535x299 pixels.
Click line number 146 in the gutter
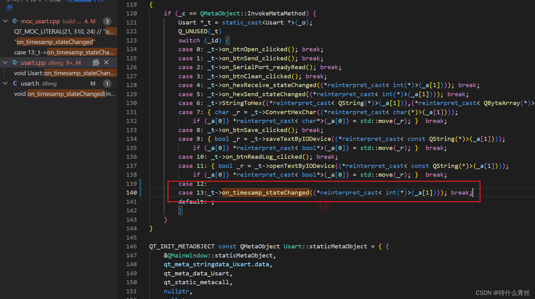pyautogui.click(x=131, y=246)
